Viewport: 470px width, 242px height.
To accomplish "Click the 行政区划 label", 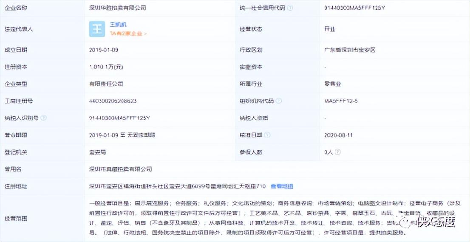I will click(x=251, y=50).
